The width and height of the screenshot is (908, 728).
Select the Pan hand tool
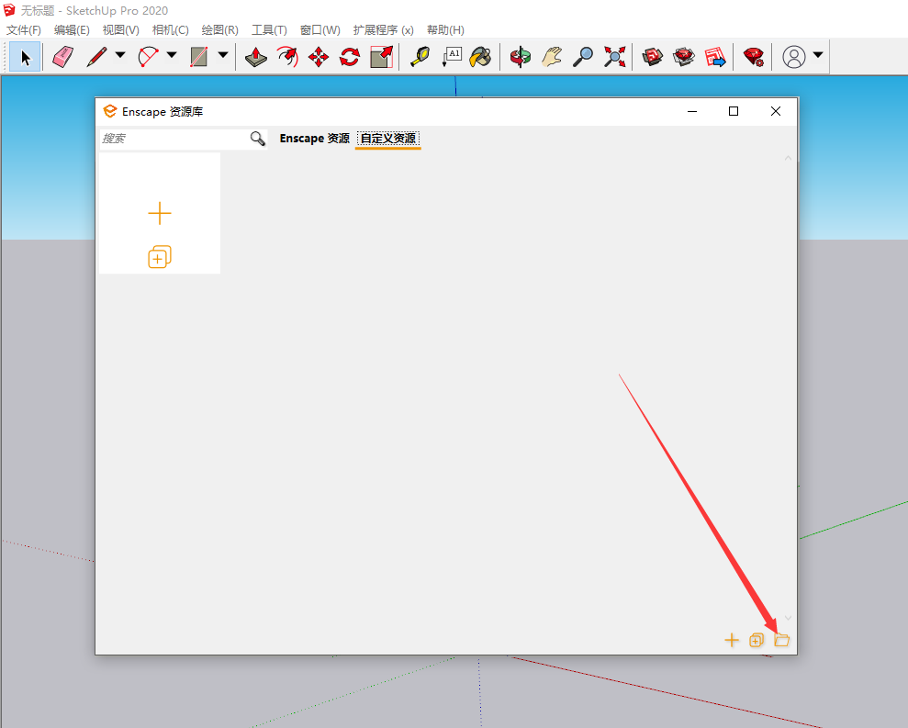(552, 57)
